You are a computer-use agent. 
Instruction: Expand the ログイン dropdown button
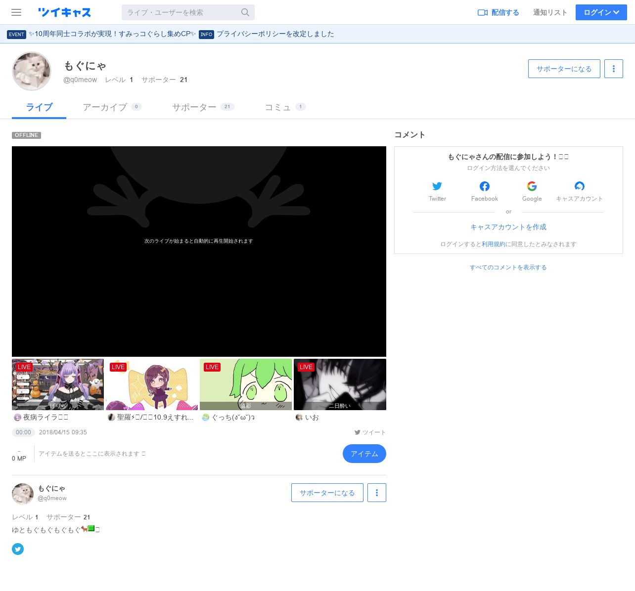click(601, 12)
